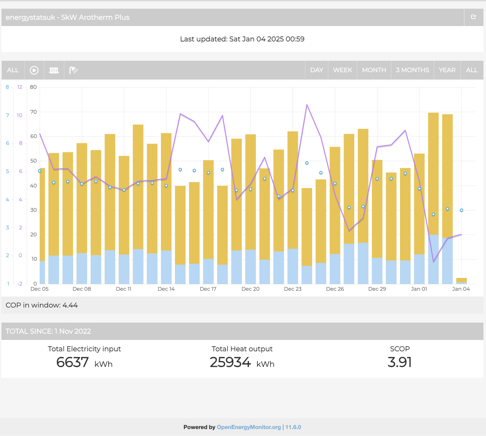Click the 'Dec 20' x-axis label

pyautogui.click(x=250, y=289)
